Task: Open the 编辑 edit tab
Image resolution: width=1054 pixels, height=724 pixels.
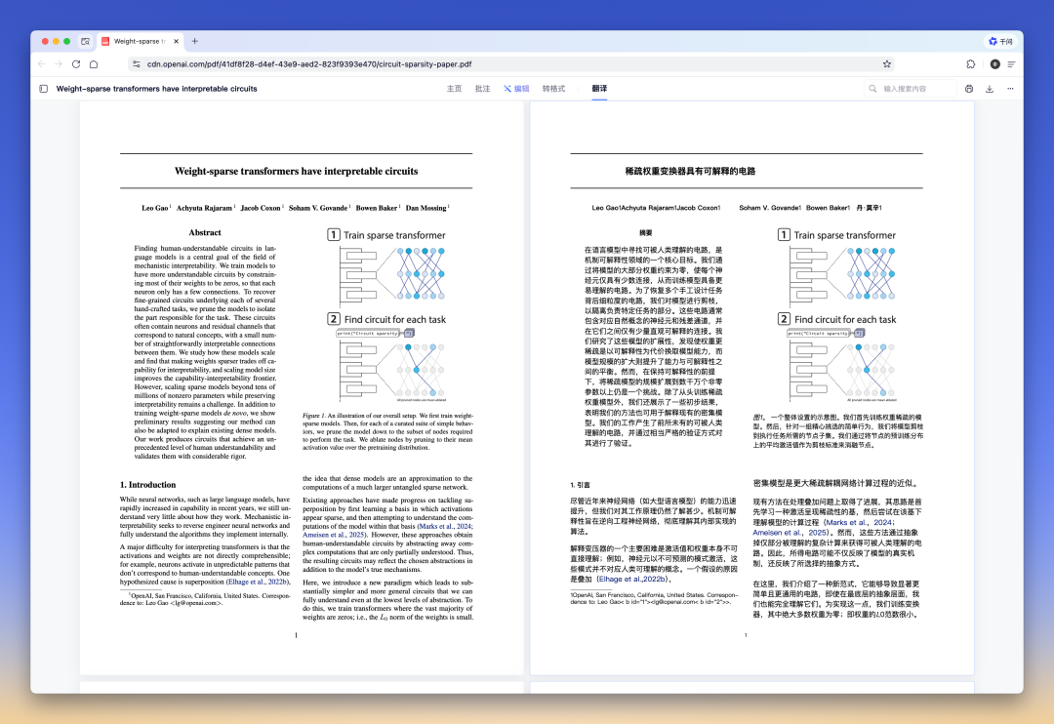Action: pyautogui.click(x=516, y=89)
